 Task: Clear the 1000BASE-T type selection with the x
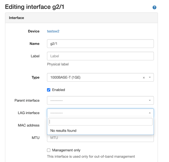point(144,78)
